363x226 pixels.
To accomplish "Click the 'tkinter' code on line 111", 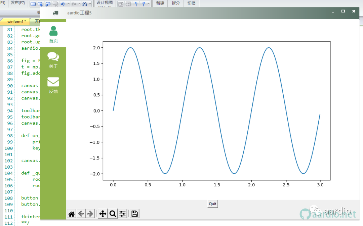I will click(31, 217).
